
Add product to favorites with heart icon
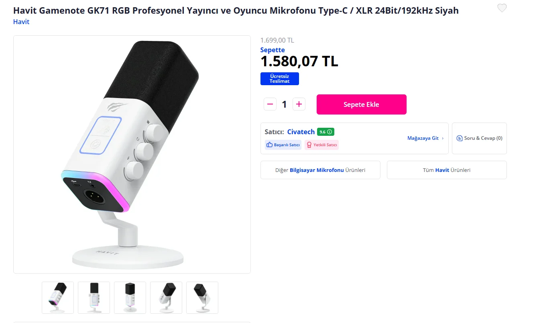(502, 8)
